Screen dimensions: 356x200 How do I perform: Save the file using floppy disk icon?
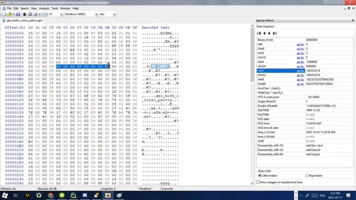coord(18,14)
